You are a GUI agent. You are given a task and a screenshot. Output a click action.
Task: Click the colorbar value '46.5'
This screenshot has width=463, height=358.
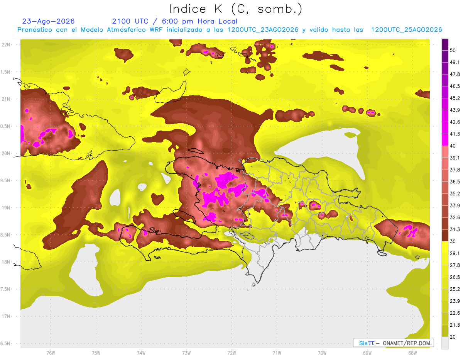(x=455, y=86)
